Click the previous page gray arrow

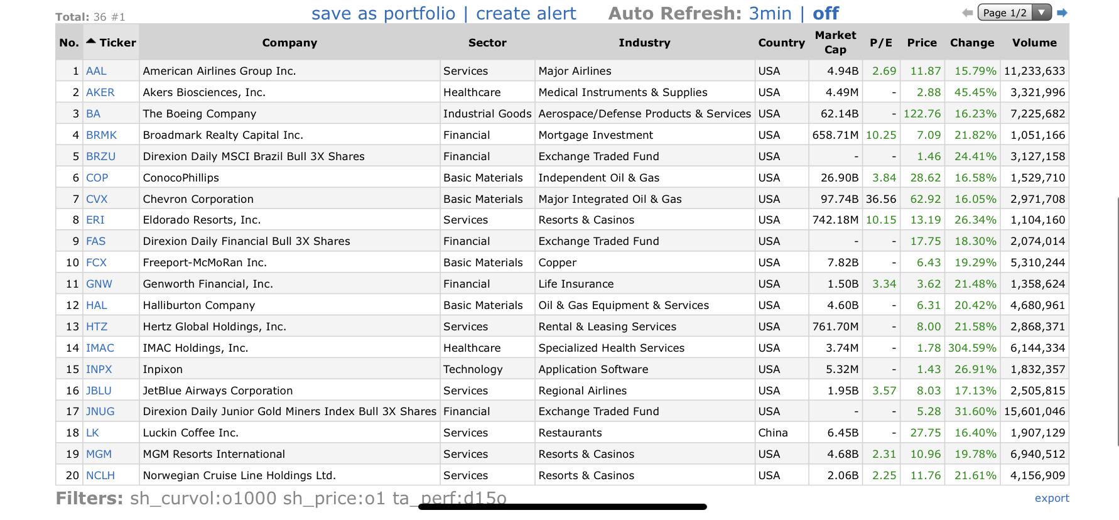pos(968,13)
